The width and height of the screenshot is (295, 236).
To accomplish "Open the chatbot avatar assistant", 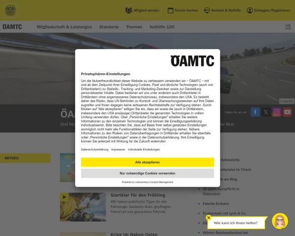I will (280, 221).
